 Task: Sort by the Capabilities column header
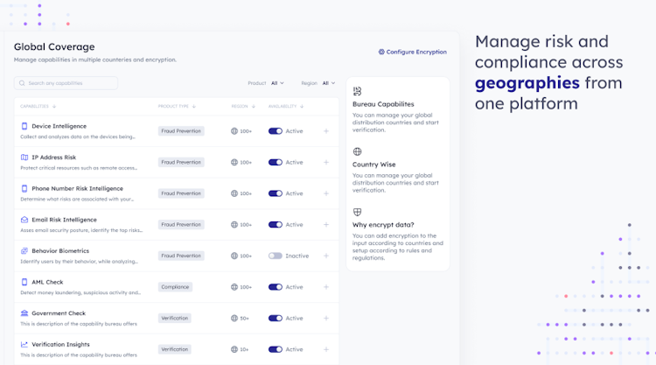coord(38,106)
